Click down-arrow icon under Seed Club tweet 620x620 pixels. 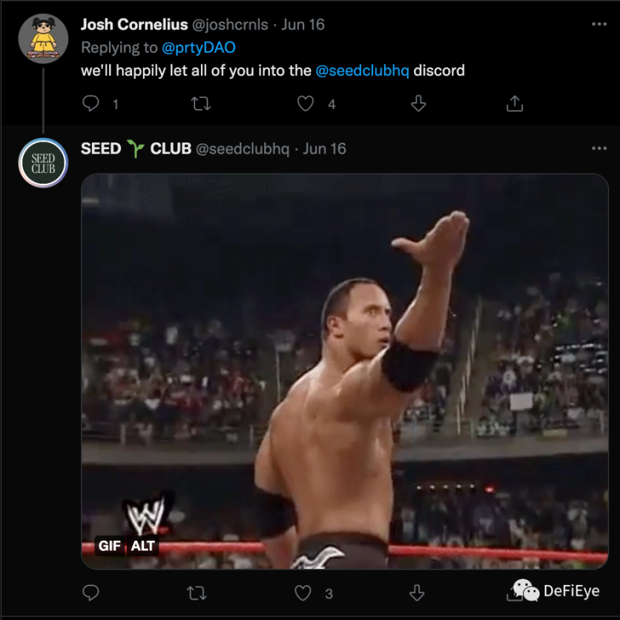point(417,593)
